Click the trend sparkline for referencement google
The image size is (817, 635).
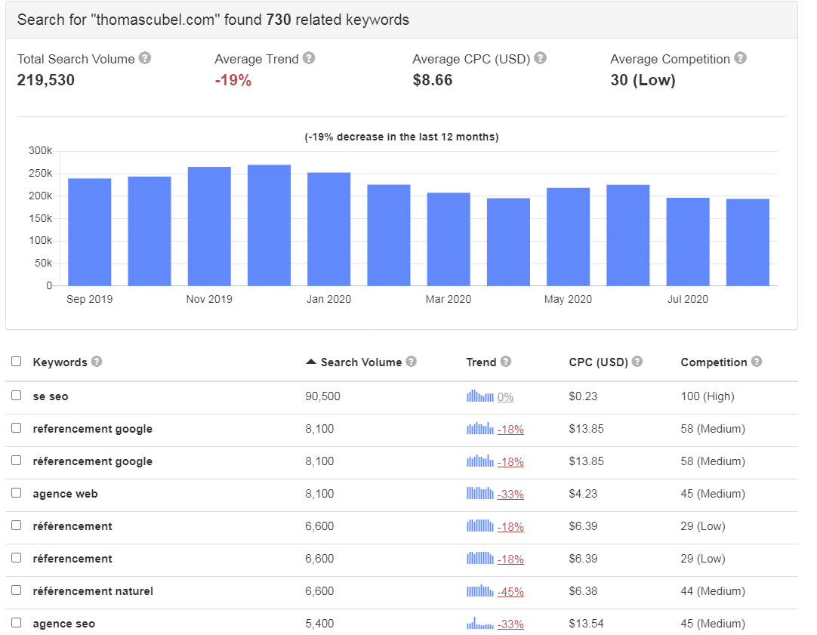479,429
